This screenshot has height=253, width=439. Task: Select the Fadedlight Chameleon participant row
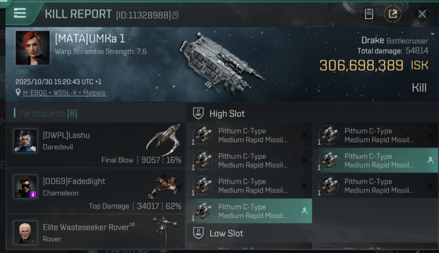pos(96,191)
